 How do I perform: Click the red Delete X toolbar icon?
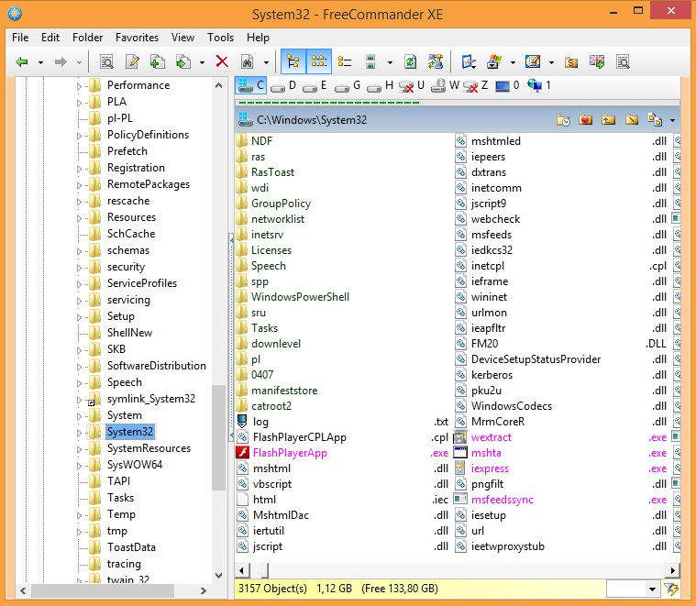[x=222, y=62]
